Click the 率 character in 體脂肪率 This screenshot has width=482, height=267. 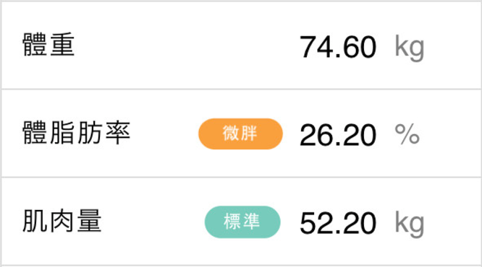click(x=118, y=133)
